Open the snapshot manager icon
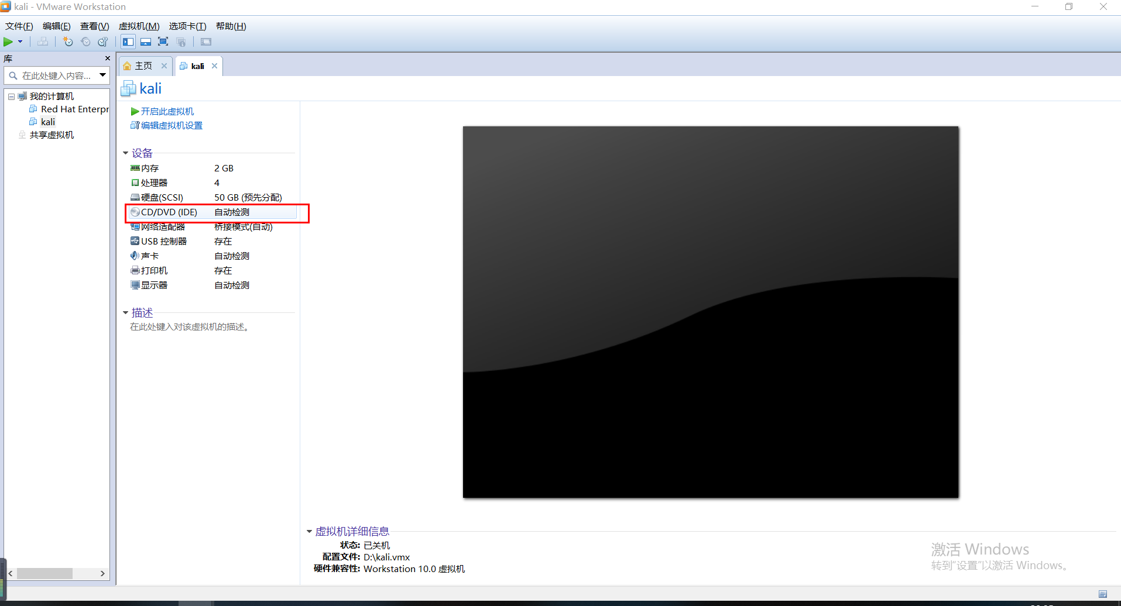Screen dimensions: 1121x606 (x=103, y=42)
